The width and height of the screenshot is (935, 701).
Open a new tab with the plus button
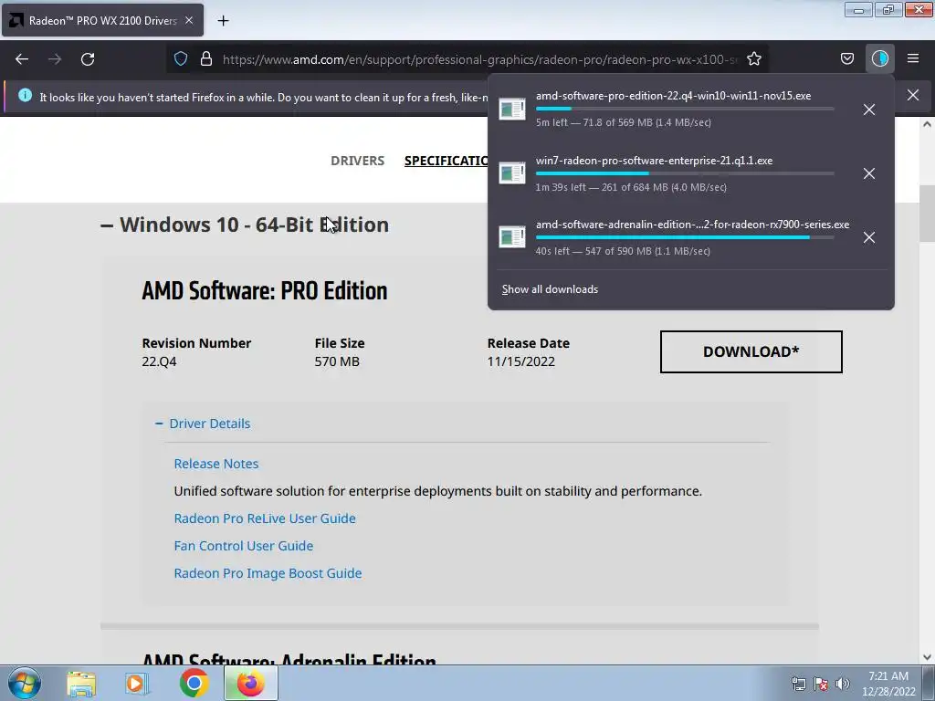pyautogui.click(x=223, y=21)
